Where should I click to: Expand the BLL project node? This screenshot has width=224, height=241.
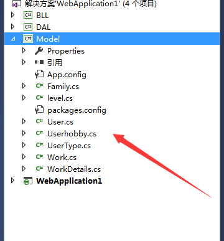pos(13,15)
